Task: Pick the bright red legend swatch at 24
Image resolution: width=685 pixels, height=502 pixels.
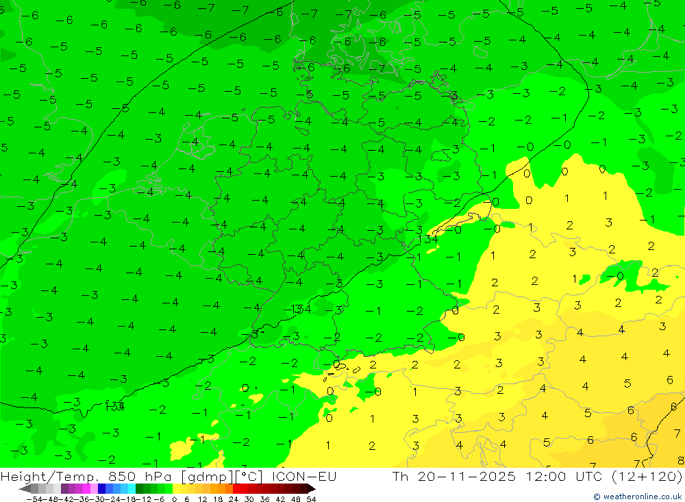Action: [236, 489]
